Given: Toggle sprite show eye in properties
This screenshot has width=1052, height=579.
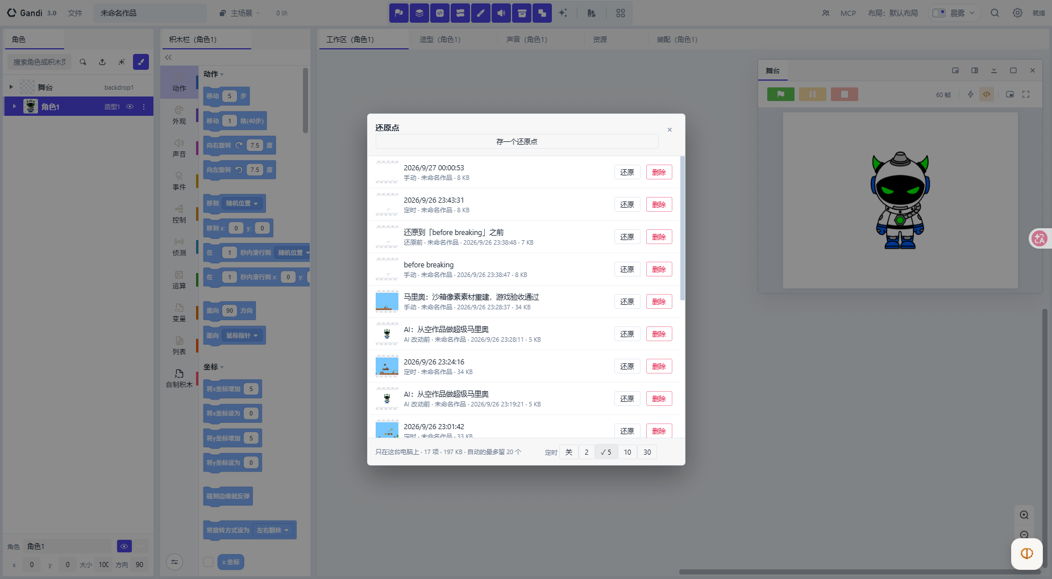Looking at the screenshot, I should tap(124, 546).
